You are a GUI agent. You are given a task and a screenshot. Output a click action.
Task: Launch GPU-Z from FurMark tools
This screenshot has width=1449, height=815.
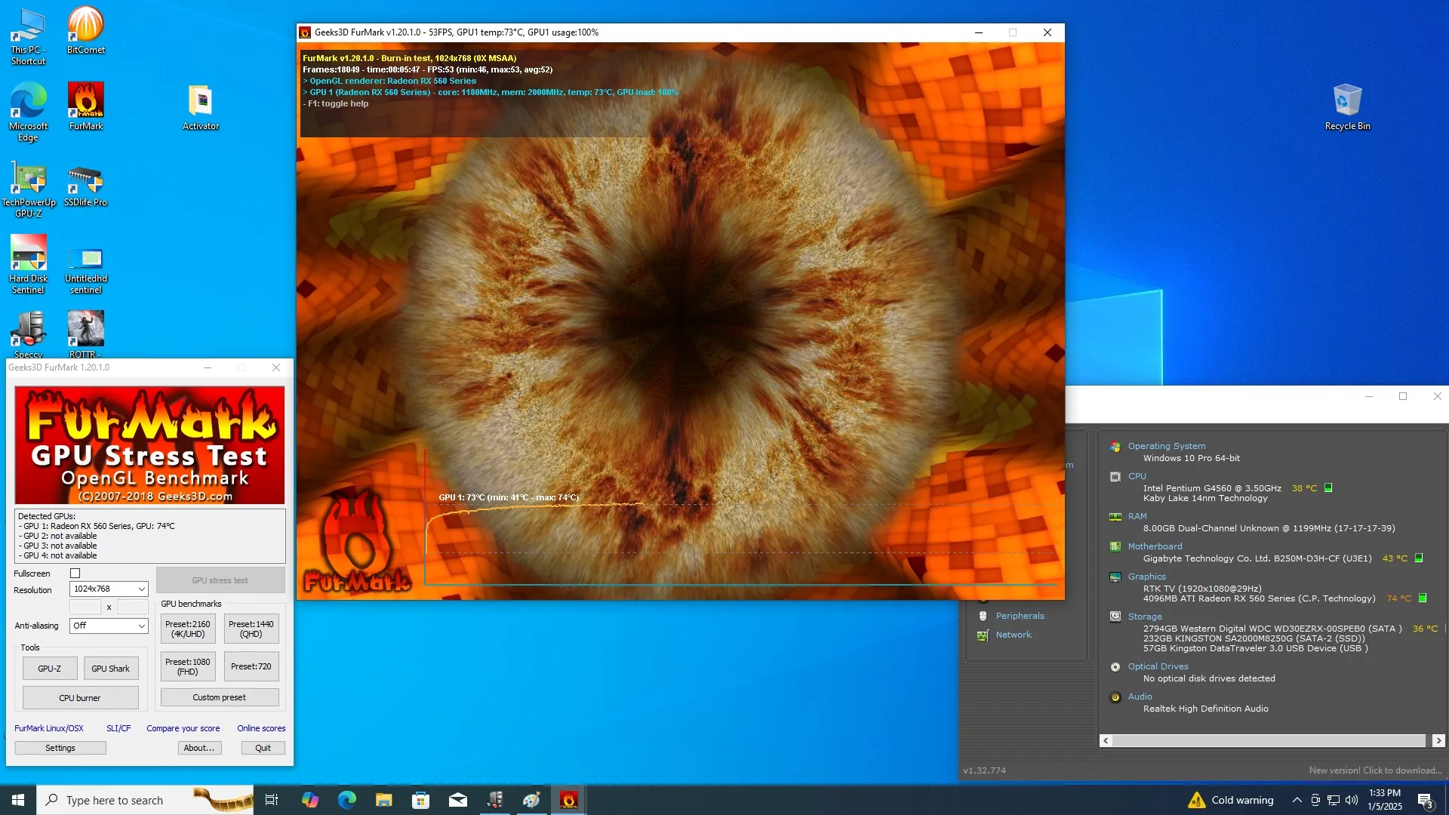(x=50, y=669)
